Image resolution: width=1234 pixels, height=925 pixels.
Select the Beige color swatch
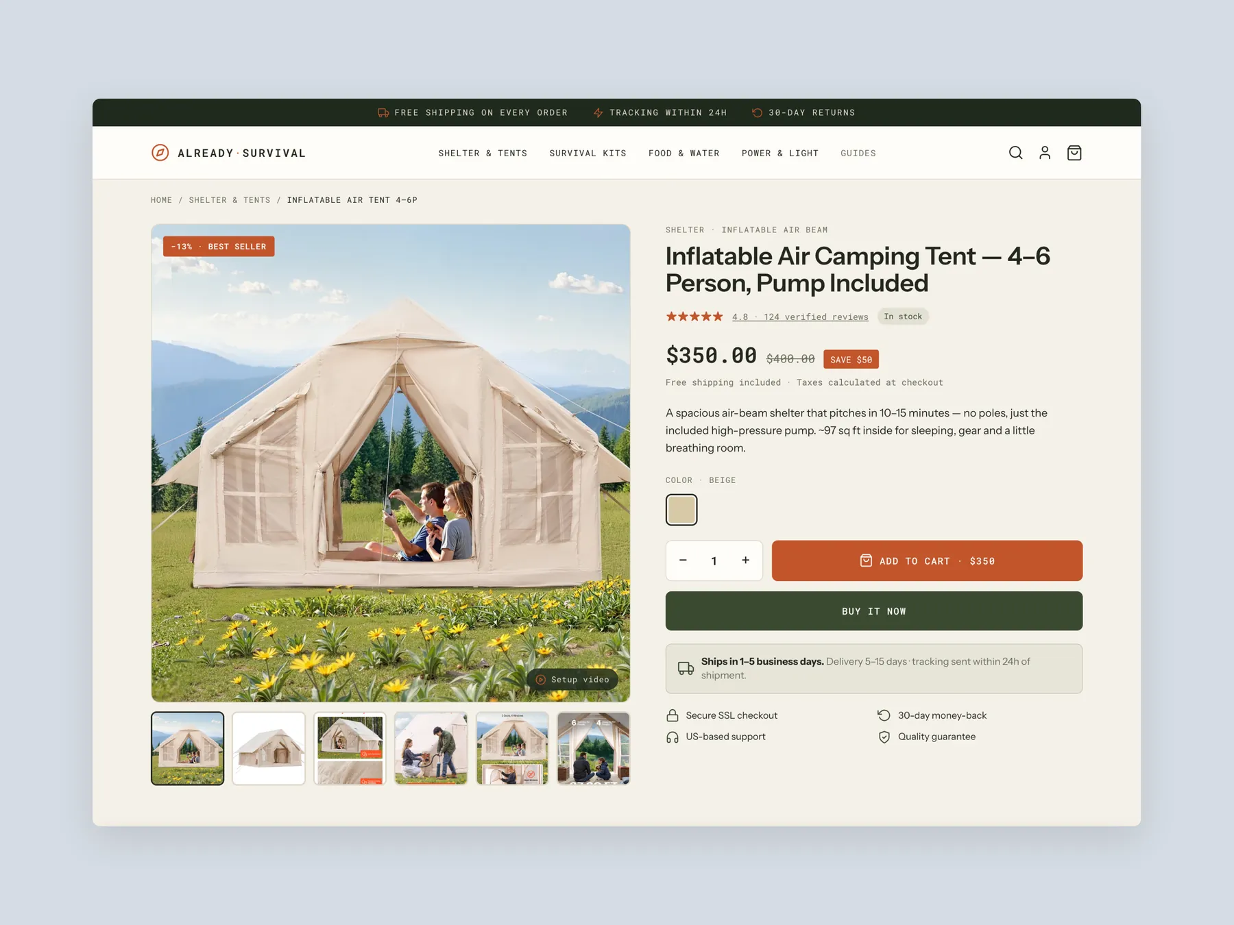(681, 510)
